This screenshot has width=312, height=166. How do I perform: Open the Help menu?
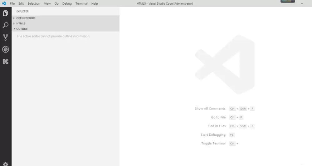[95, 3]
